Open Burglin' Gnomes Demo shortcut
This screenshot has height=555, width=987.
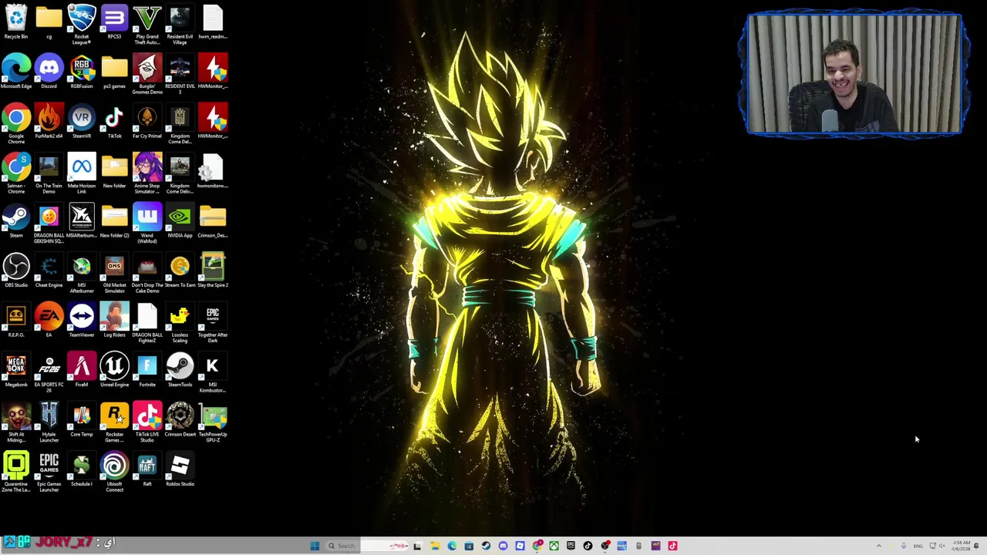(x=147, y=74)
